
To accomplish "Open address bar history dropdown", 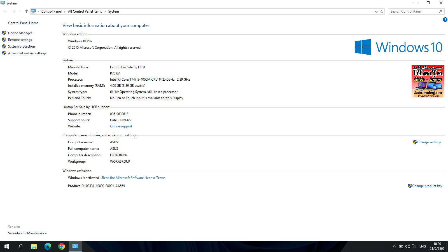I will [376, 11].
